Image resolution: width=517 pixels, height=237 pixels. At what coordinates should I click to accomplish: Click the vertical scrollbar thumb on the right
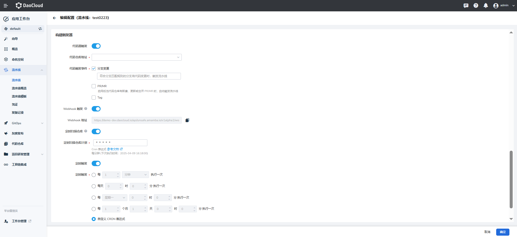point(511,179)
